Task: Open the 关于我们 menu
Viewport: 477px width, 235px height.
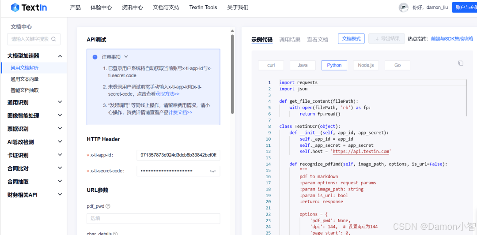Action: [238, 7]
